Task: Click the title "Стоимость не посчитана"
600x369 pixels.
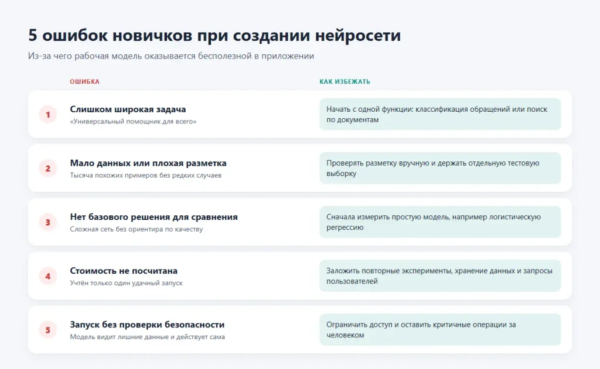Action: (124, 271)
